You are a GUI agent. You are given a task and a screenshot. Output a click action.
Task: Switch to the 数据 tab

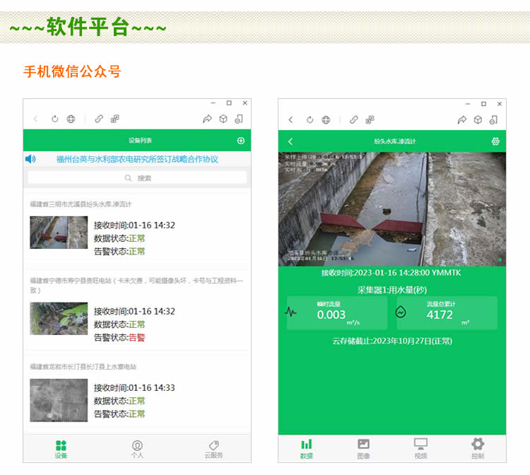coord(307,449)
